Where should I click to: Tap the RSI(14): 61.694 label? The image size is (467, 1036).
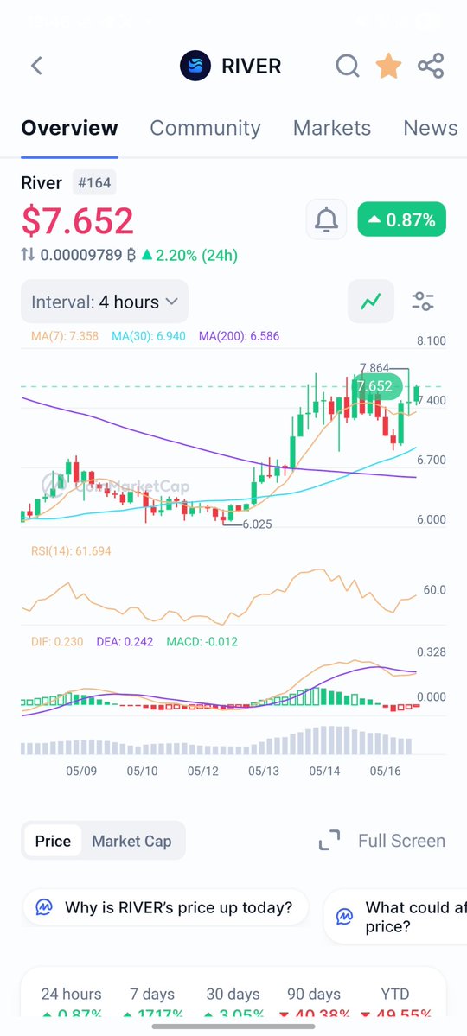71,550
